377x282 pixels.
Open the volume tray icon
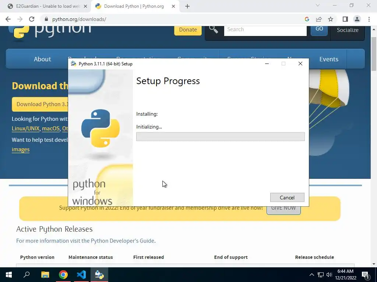(329, 275)
